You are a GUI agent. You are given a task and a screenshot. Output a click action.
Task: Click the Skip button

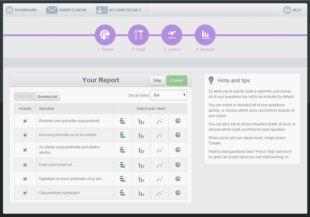157,80
